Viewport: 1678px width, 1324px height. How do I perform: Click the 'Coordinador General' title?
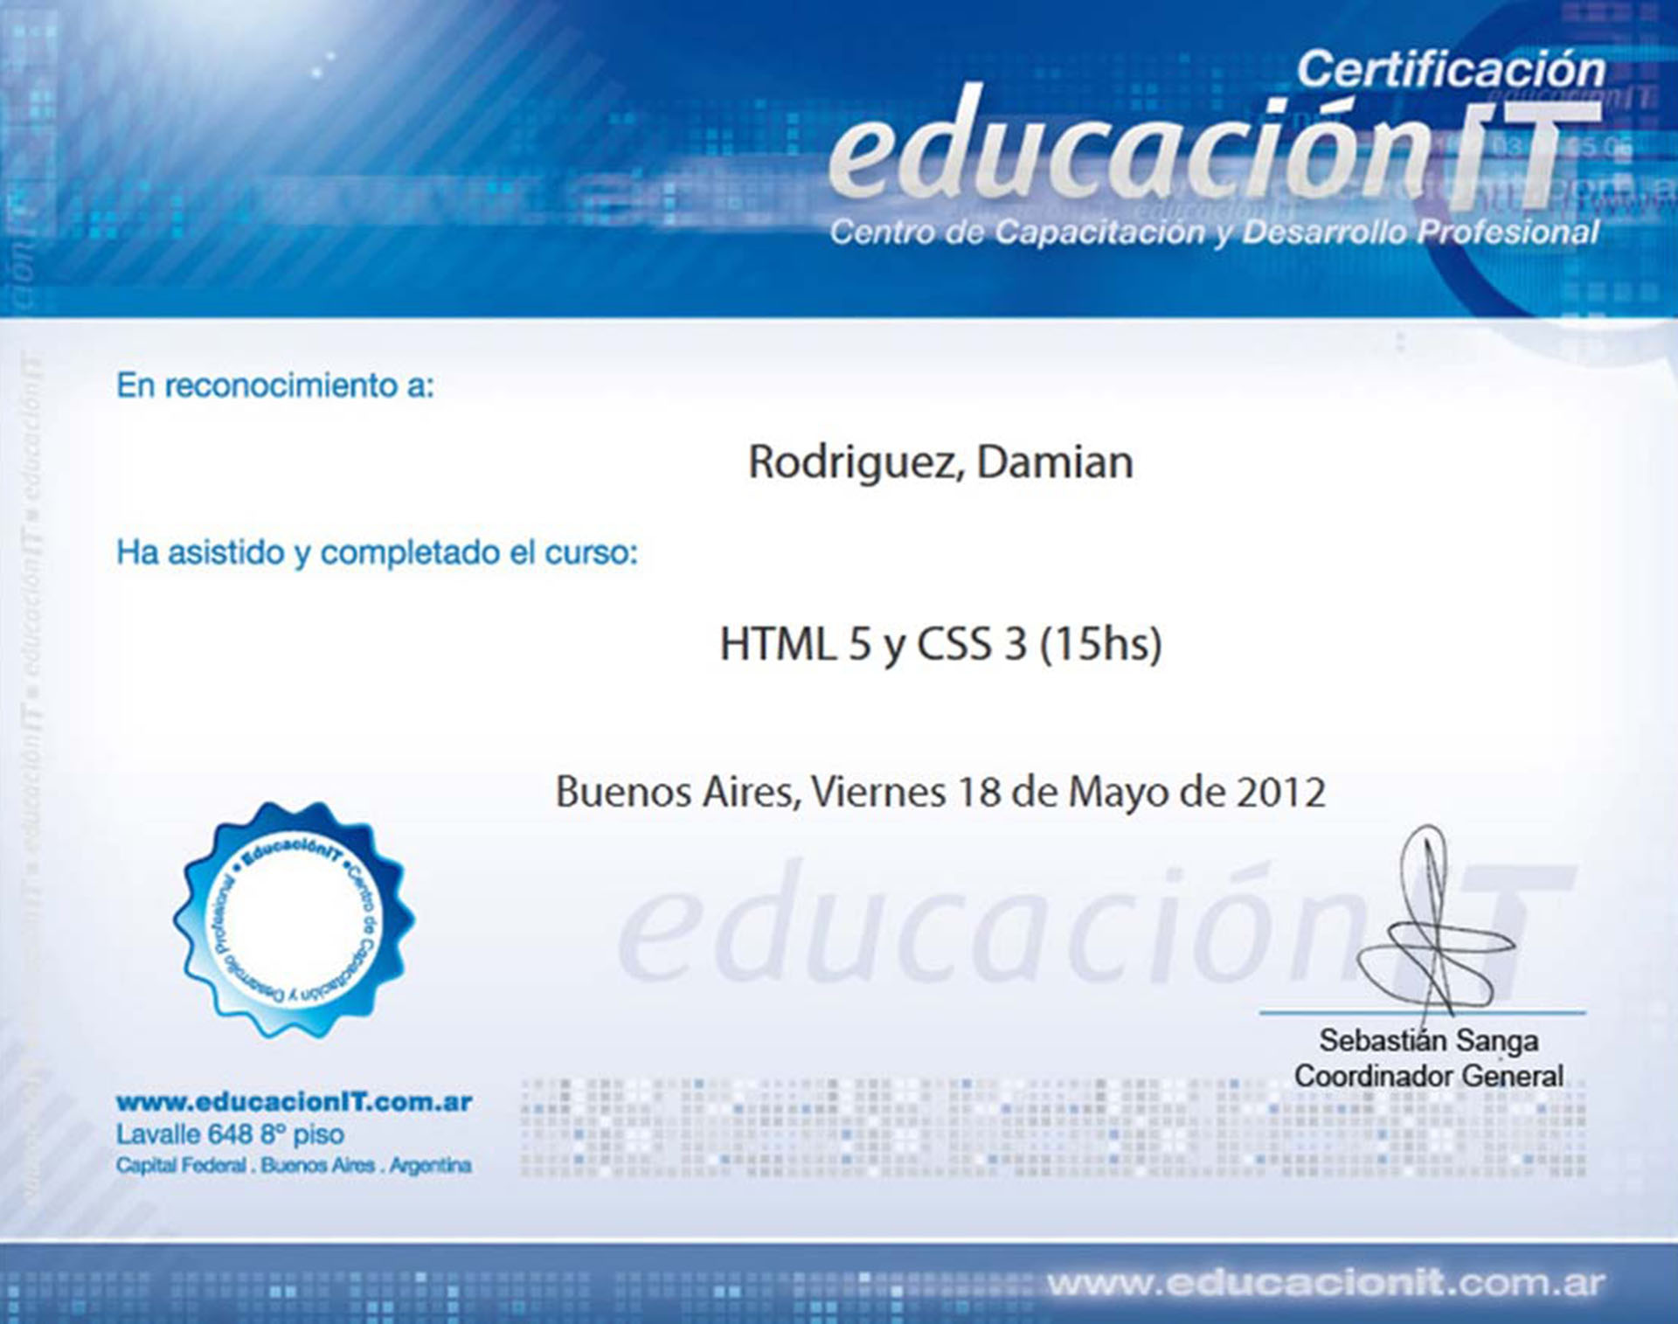pos(1429,1076)
